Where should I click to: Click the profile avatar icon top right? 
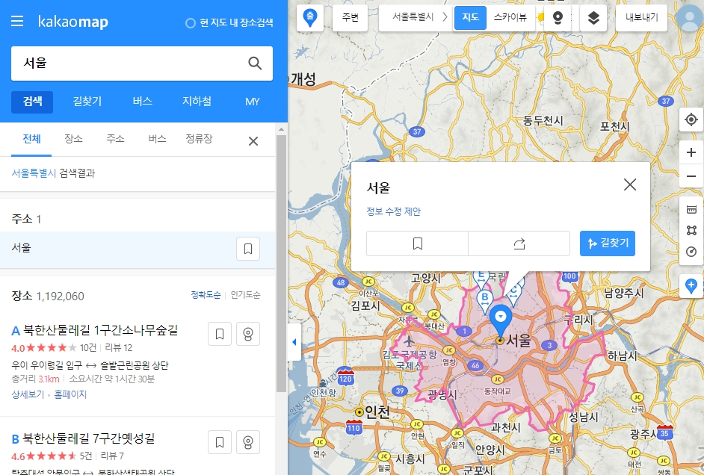click(x=688, y=17)
